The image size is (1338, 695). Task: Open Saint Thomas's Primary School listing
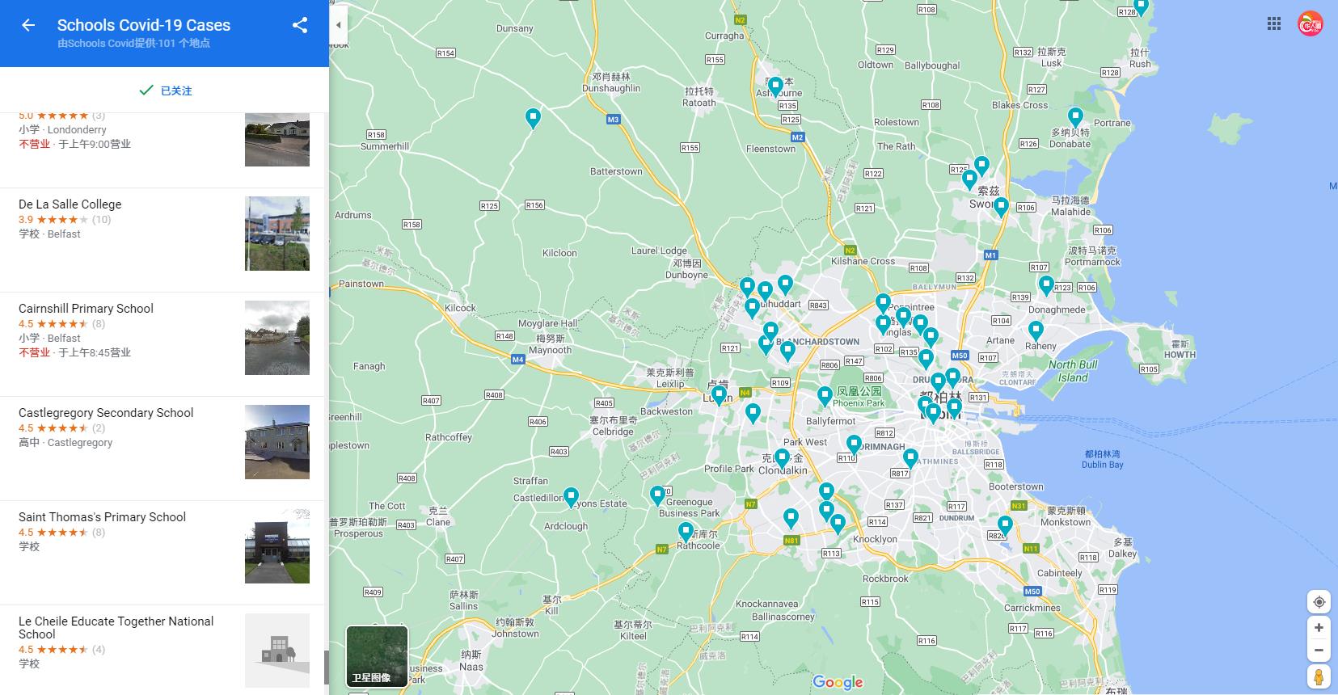click(x=162, y=553)
